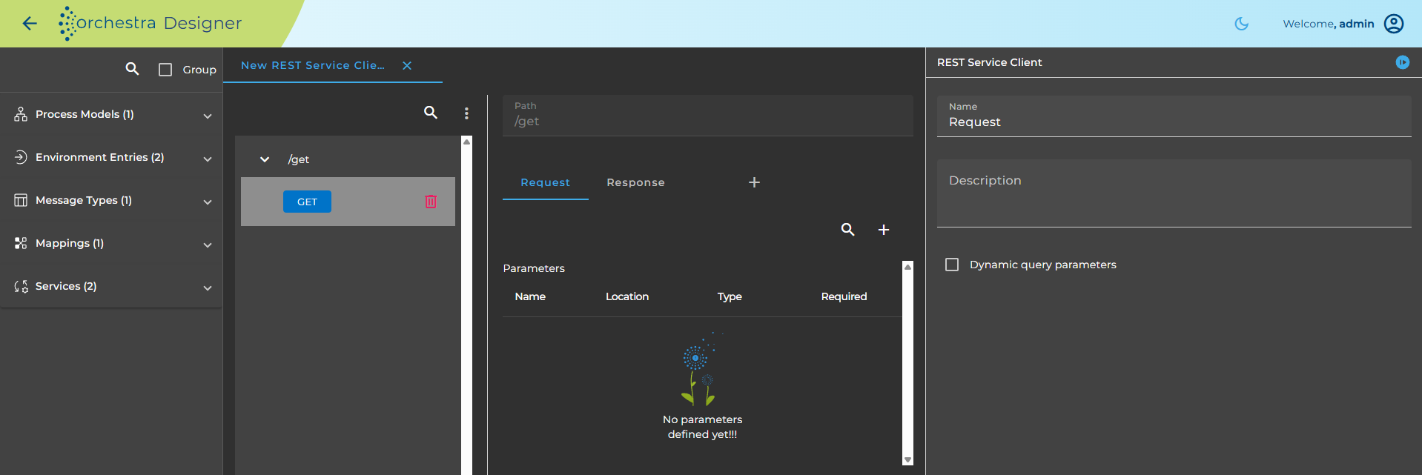
Task: Switch to the Response tab
Action: tap(635, 182)
